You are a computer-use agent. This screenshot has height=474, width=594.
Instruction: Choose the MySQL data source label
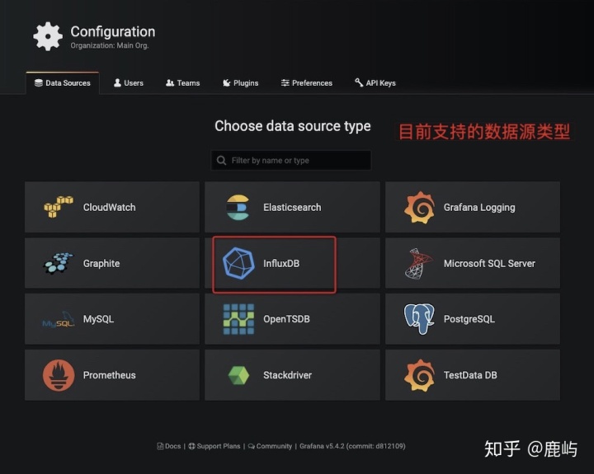[x=98, y=319]
